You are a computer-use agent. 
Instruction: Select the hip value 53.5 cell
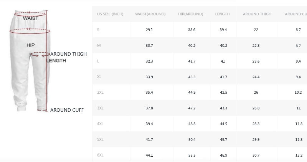click(x=191, y=155)
